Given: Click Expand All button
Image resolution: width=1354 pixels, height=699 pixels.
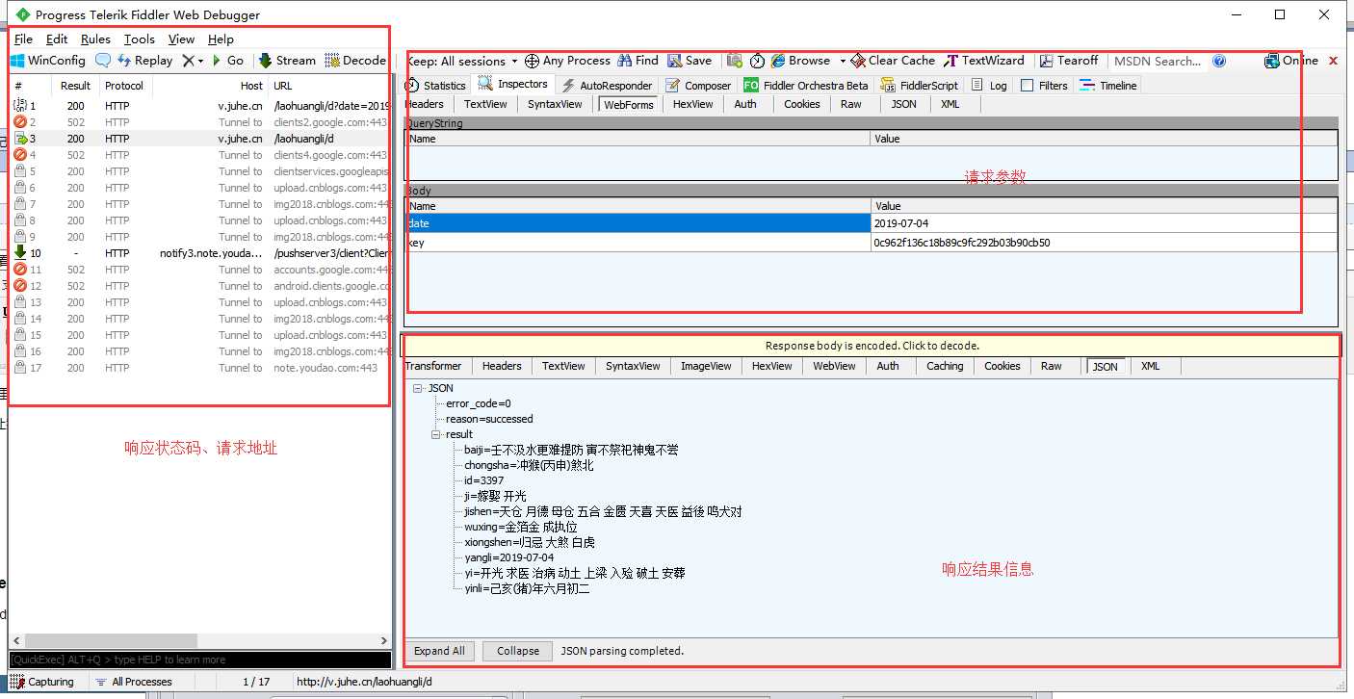Looking at the screenshot, I should click(x=439, y=651).
